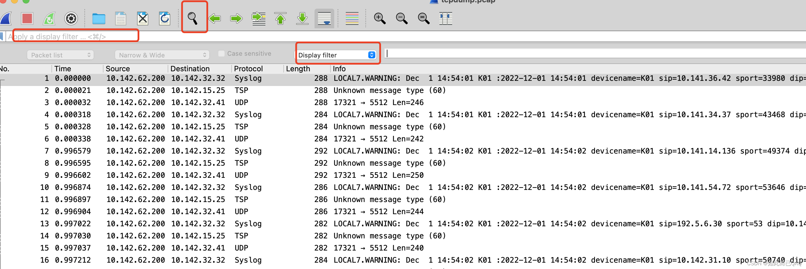This screenshot has height=269, width=806.
Task: Close the capture file with the X icon
Action: (x=143, y=18)
